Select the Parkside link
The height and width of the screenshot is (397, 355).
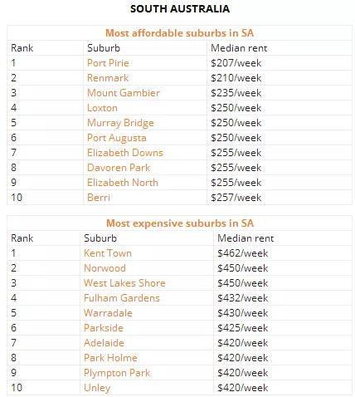[104, 328]
